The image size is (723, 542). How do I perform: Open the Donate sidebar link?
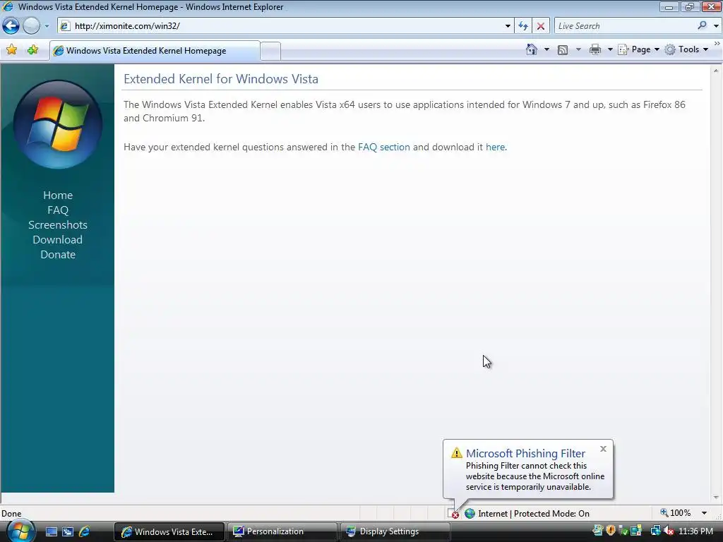coord(58,254)
